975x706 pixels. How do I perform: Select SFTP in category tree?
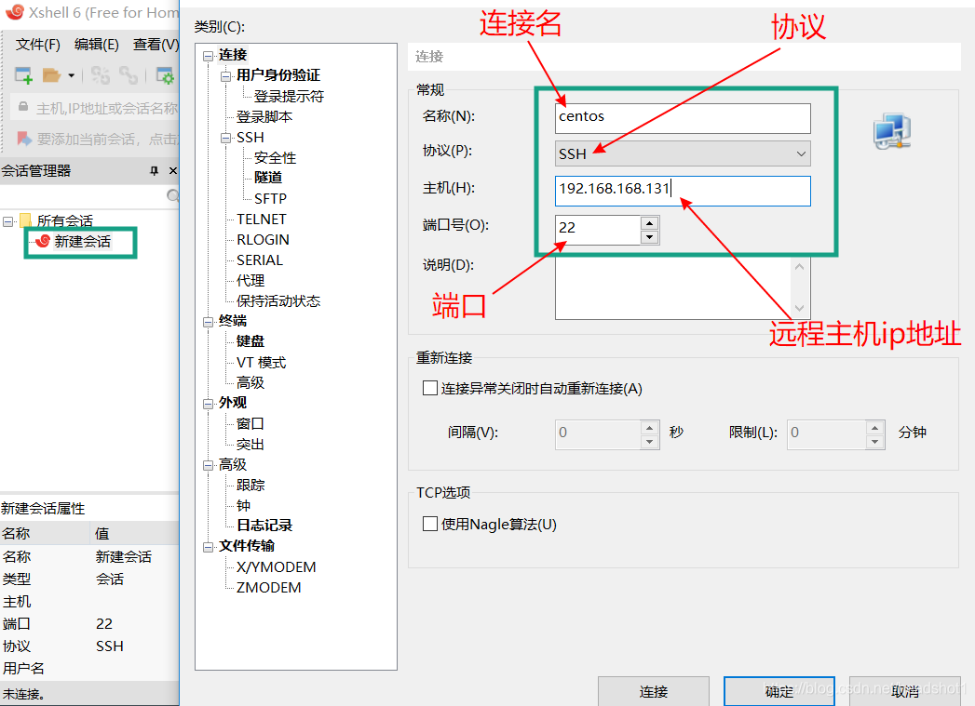click(270, 199)
